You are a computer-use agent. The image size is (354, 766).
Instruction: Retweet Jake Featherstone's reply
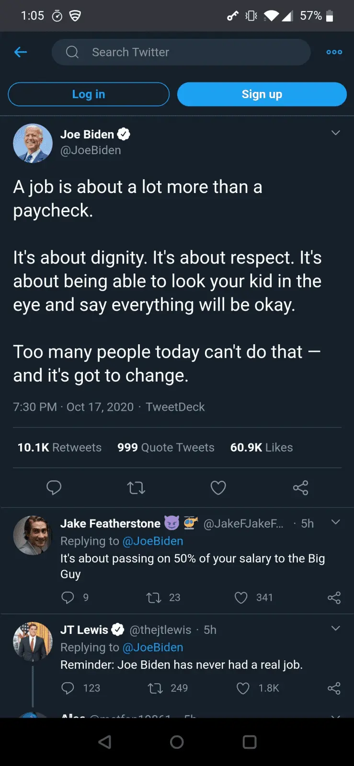pos(154,597)
